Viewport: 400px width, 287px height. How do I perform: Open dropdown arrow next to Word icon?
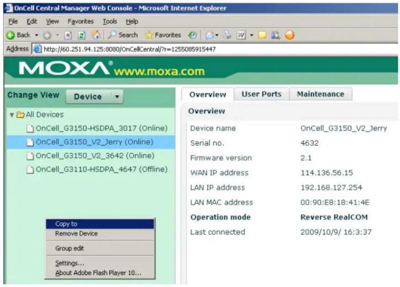[x=252, y=35]
